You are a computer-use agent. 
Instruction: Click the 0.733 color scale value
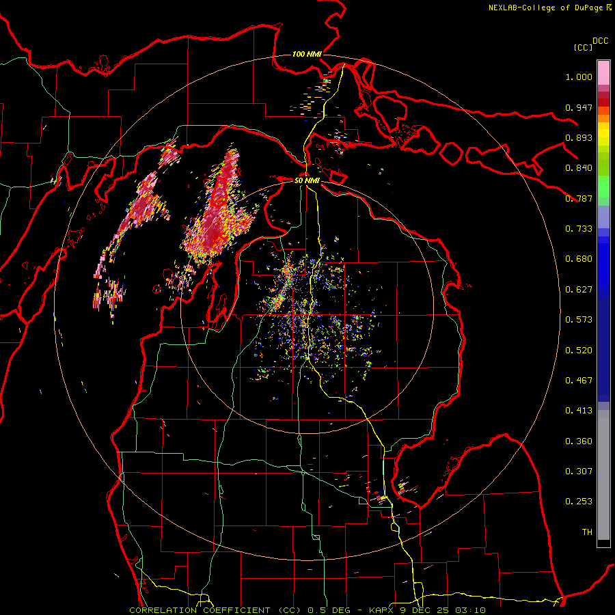[x=579, y=229]
